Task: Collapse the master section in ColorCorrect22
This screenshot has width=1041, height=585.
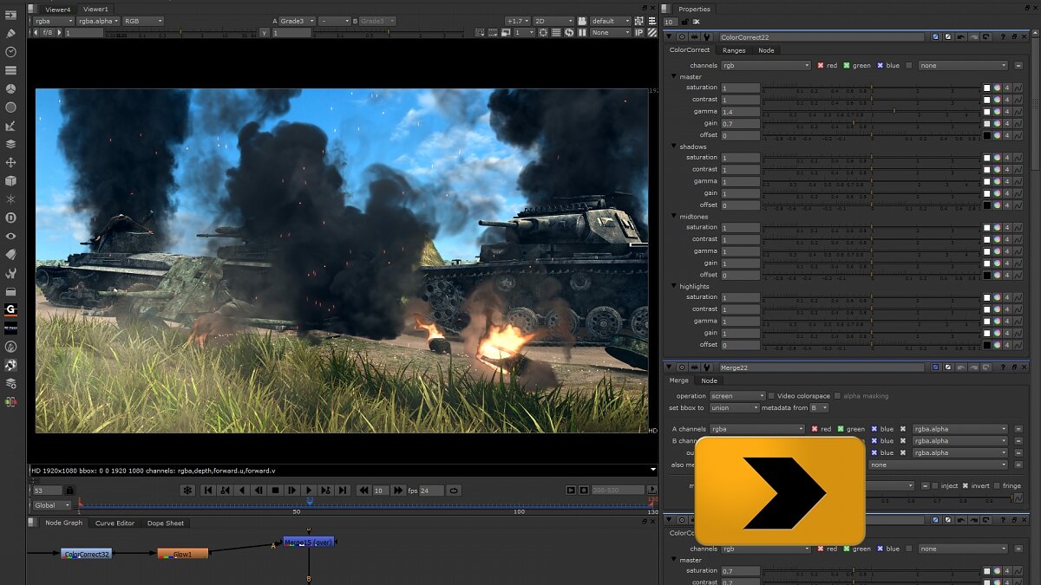Action: pyautogui.click(x=673, y=76)
